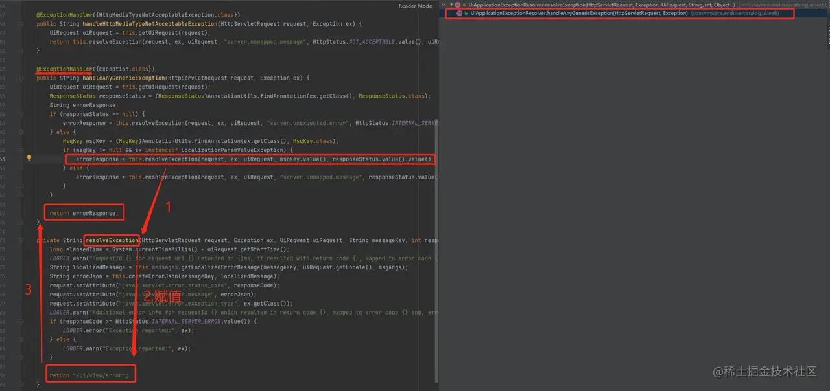Click the 'String localizedMessage' declaration line
The image size is (830, 391).
point(228,267)
